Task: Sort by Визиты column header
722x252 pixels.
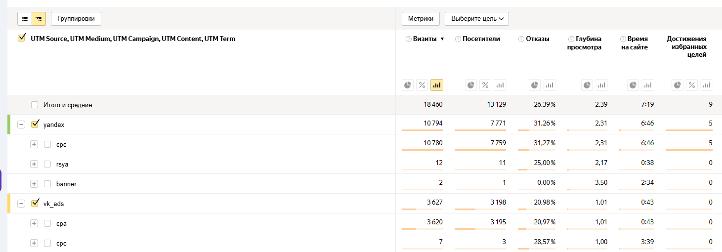Action: [425, 39]
